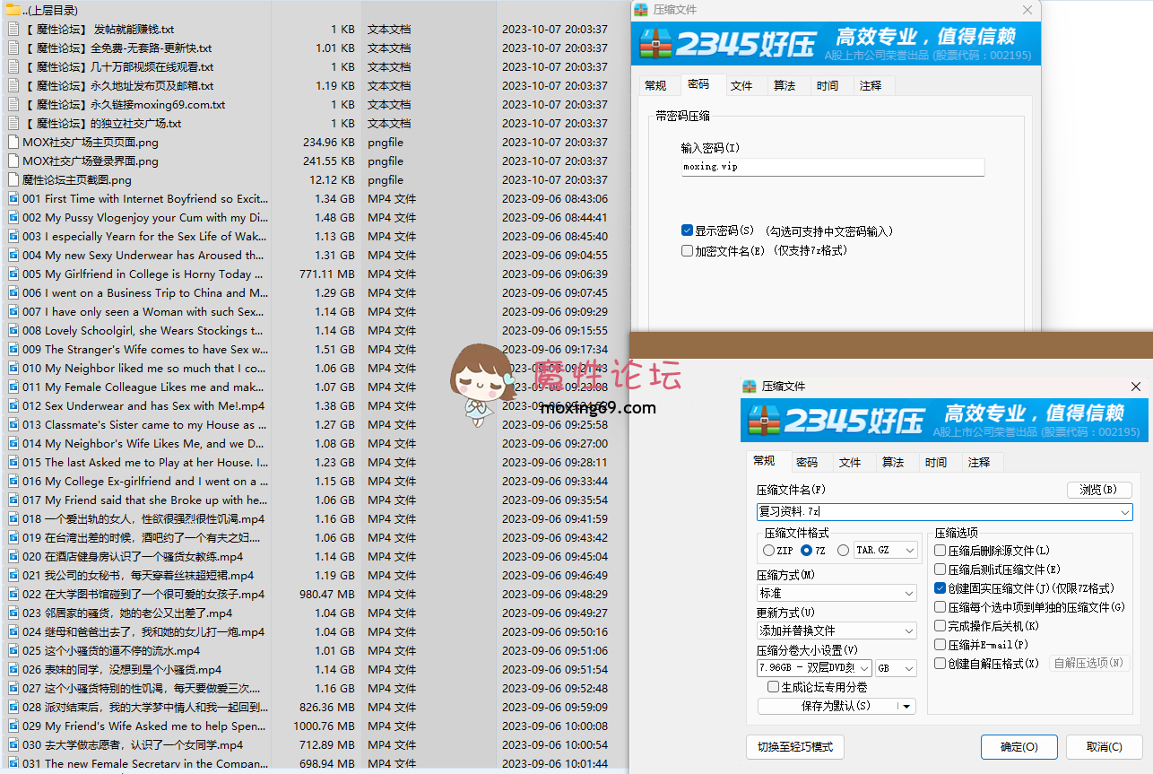Click the text file icon for 发帖就能赚钱.txt

pos(13,29)
